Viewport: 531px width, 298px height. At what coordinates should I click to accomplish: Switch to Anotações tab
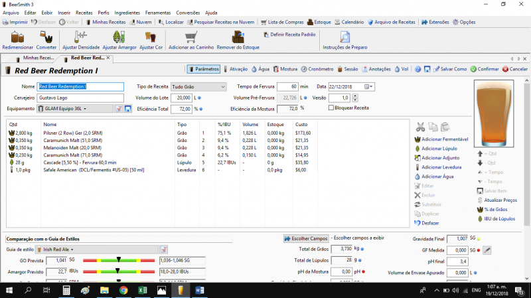point(376,69)
